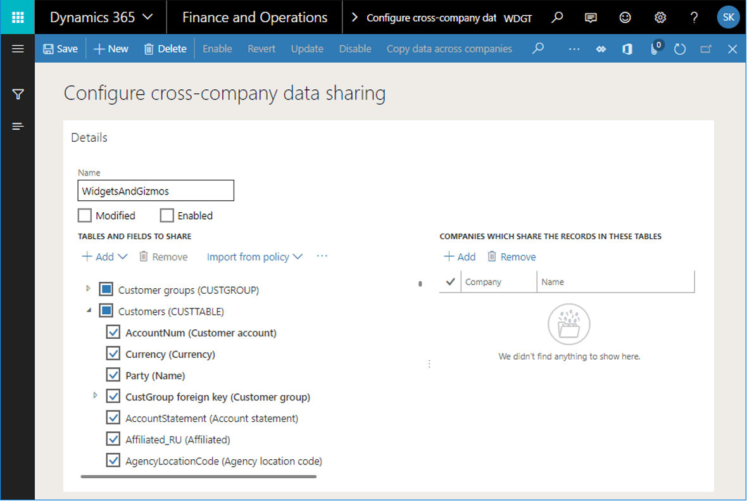747x501 pixels.
Task: Click the Name column header in grid
Action: pyautogui.click(x=615, y=282)
